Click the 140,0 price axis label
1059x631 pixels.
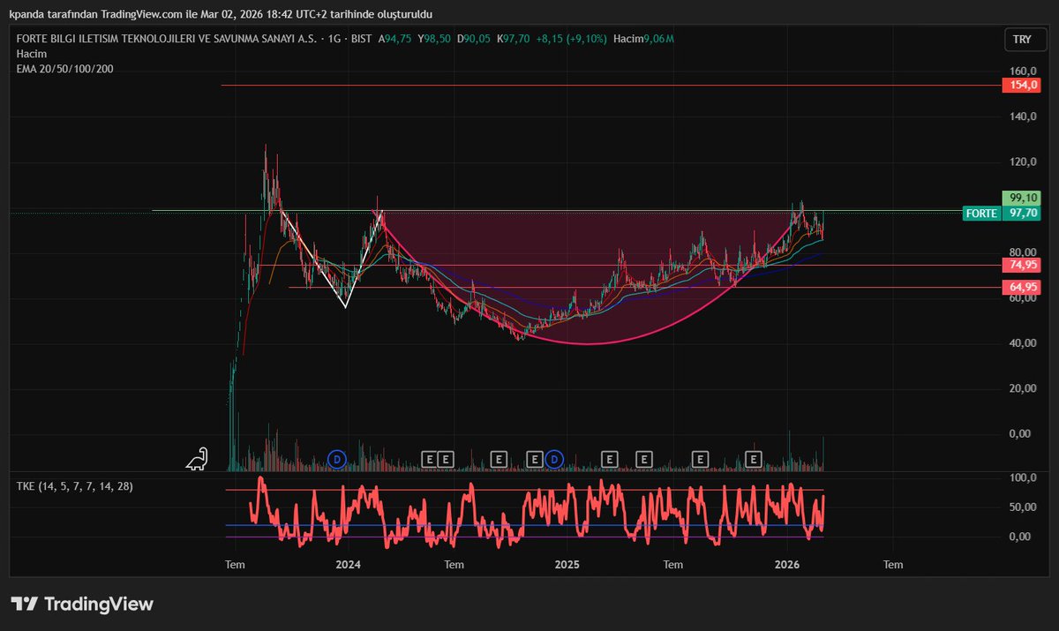1023,116
